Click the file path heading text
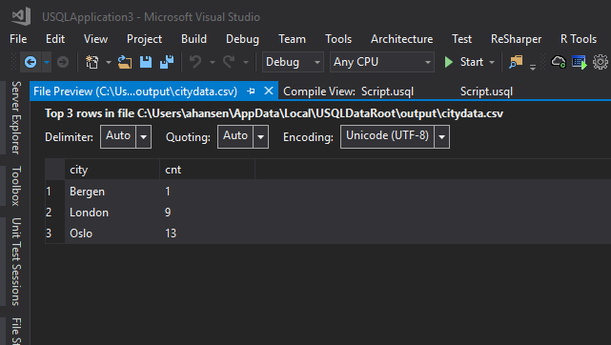The height and width of the screenshot is (345, 611). tap(274, 113)
